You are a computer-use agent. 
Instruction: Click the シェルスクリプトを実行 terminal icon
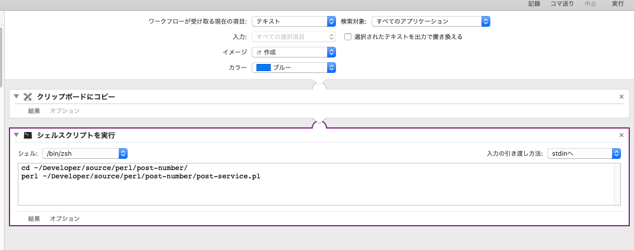(x=27, y=136)
